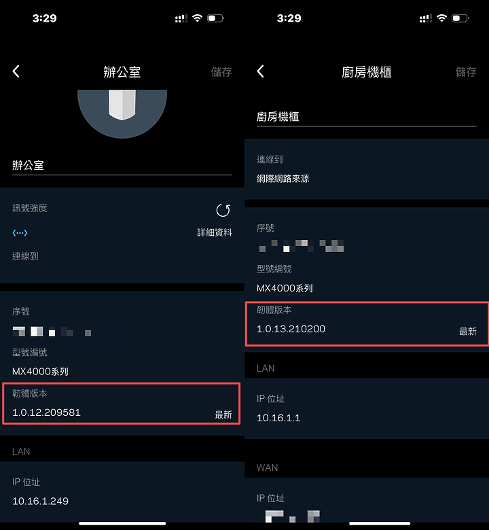The width and height of the screenshot is (489, 530).
Task: Go back from the 廚房機櫃 node screen
Action: 260,71
